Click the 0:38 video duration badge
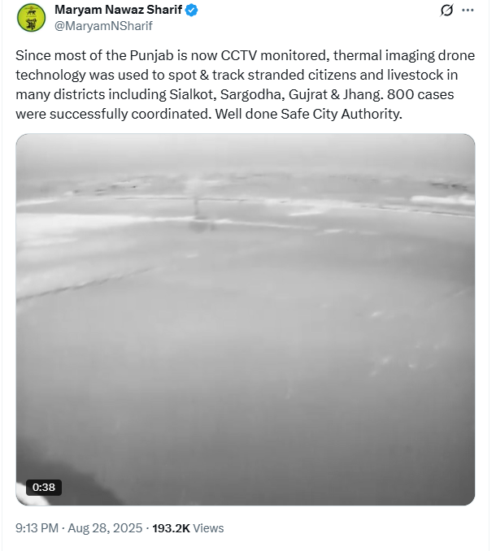The width and height of the screenshot is (496, 551). 44,488
